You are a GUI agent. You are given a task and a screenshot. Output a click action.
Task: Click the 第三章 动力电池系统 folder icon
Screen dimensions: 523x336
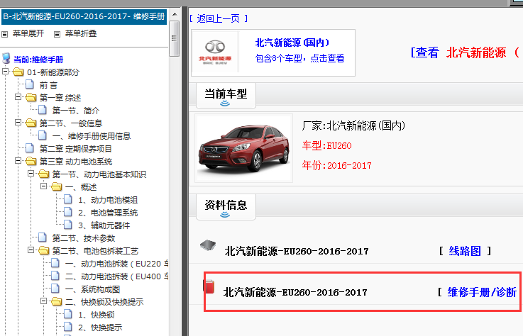pos(31,162)
